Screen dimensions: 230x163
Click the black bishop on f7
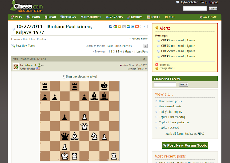[94, 96]
